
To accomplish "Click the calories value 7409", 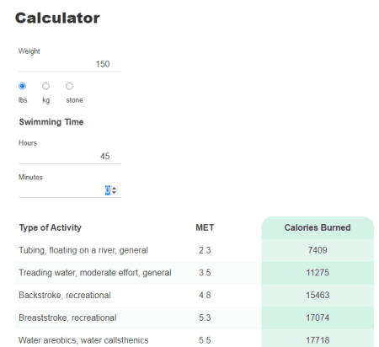I will point(318,250).
